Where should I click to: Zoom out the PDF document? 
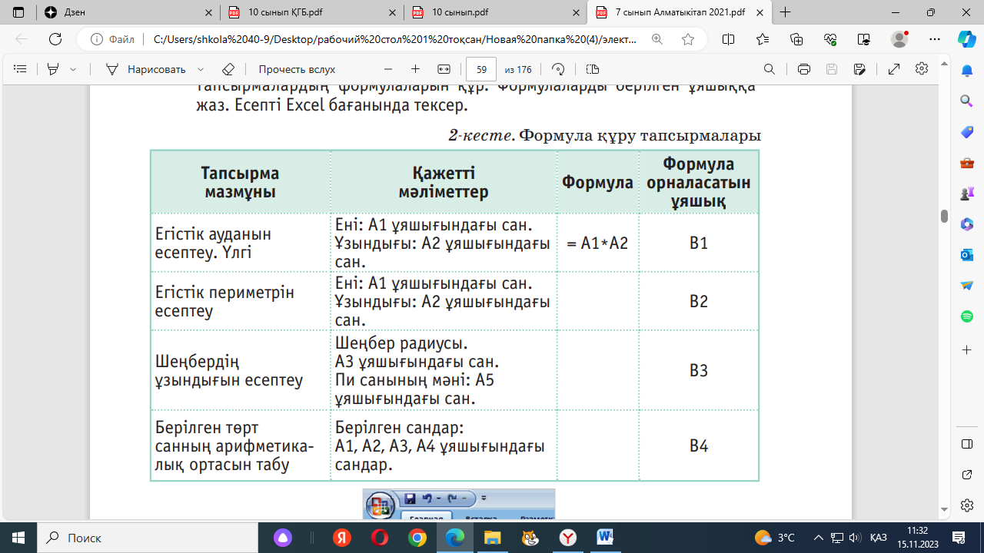(388, 69)
